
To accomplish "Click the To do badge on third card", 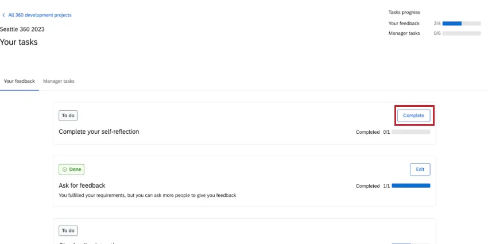I will (68, 231).
